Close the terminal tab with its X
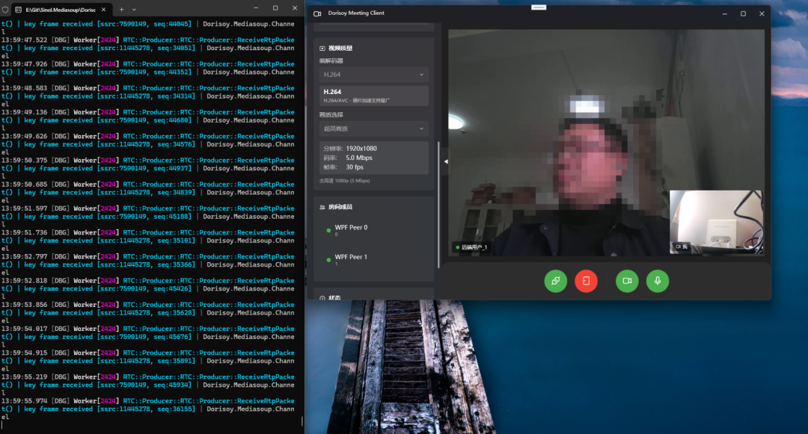 103,9
